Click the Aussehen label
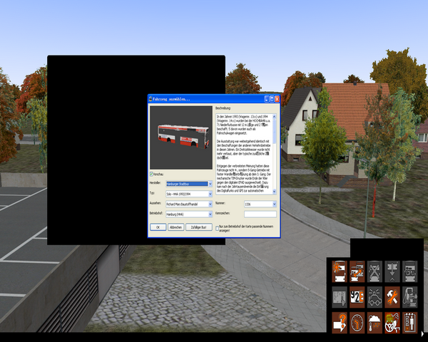428x342 pixels. tap(155, 203)
